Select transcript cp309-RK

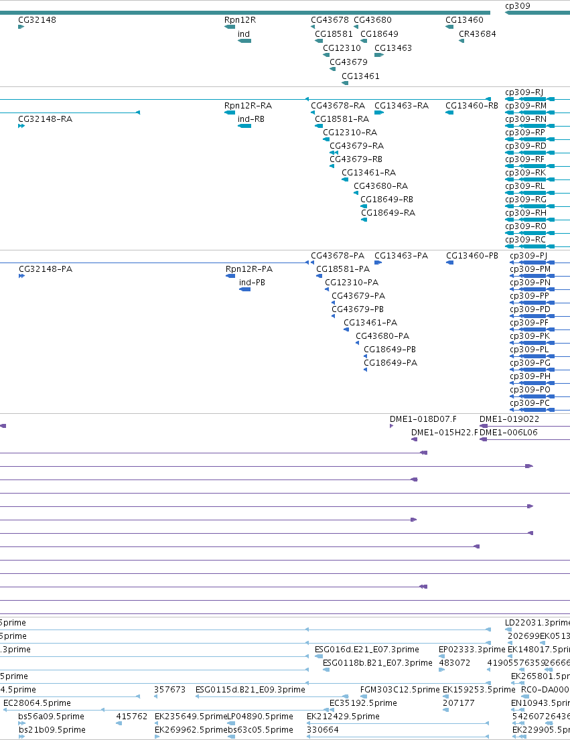point(525,173)
